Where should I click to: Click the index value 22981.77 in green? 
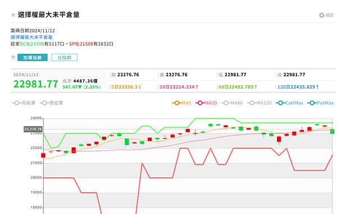(x=36, y=84)
